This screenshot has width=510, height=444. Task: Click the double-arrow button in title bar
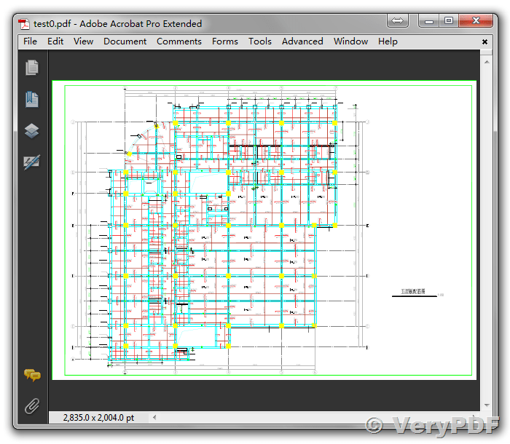[398, 21]
